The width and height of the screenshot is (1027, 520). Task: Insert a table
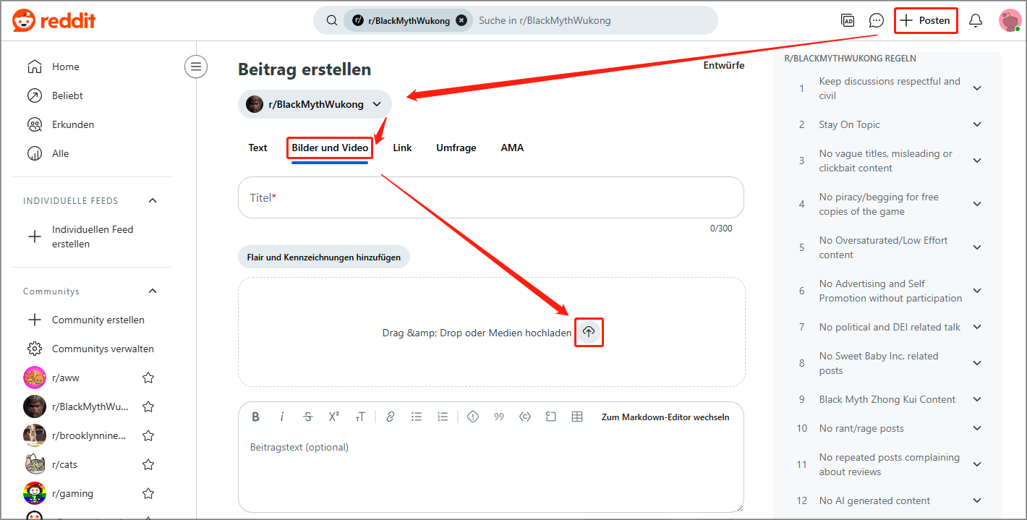pos(577,417)
